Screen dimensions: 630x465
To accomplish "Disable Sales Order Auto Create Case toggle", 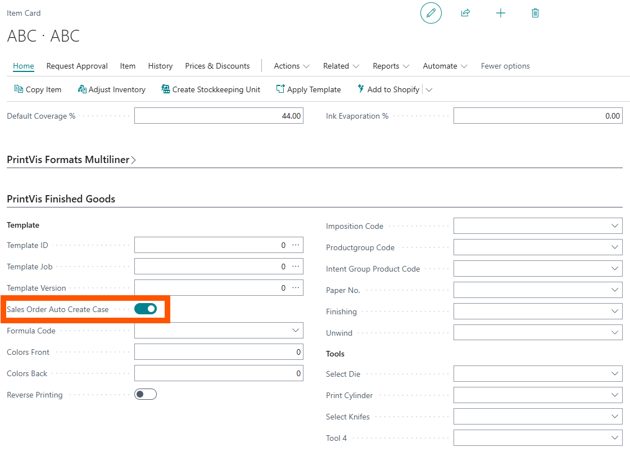I will 146,309.
